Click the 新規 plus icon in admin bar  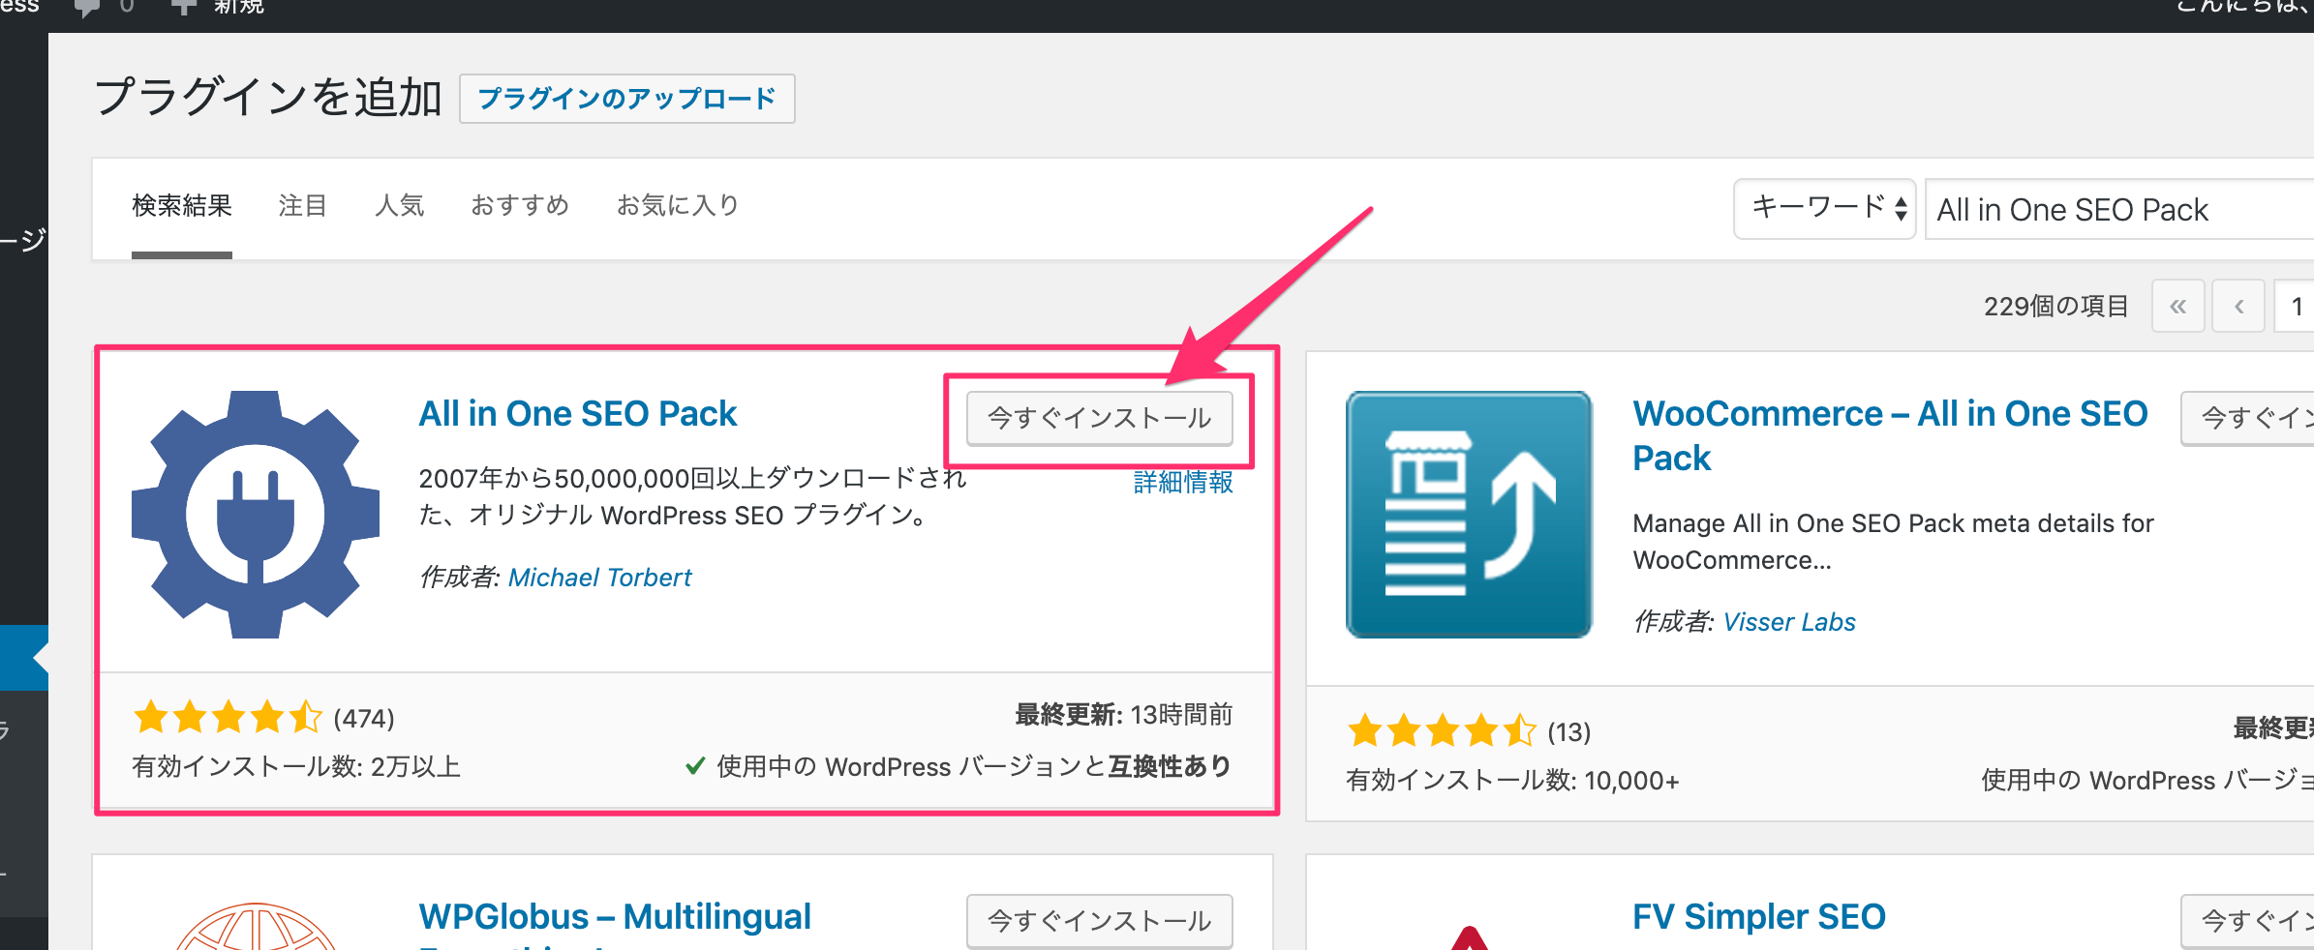[x=182, y=8]
